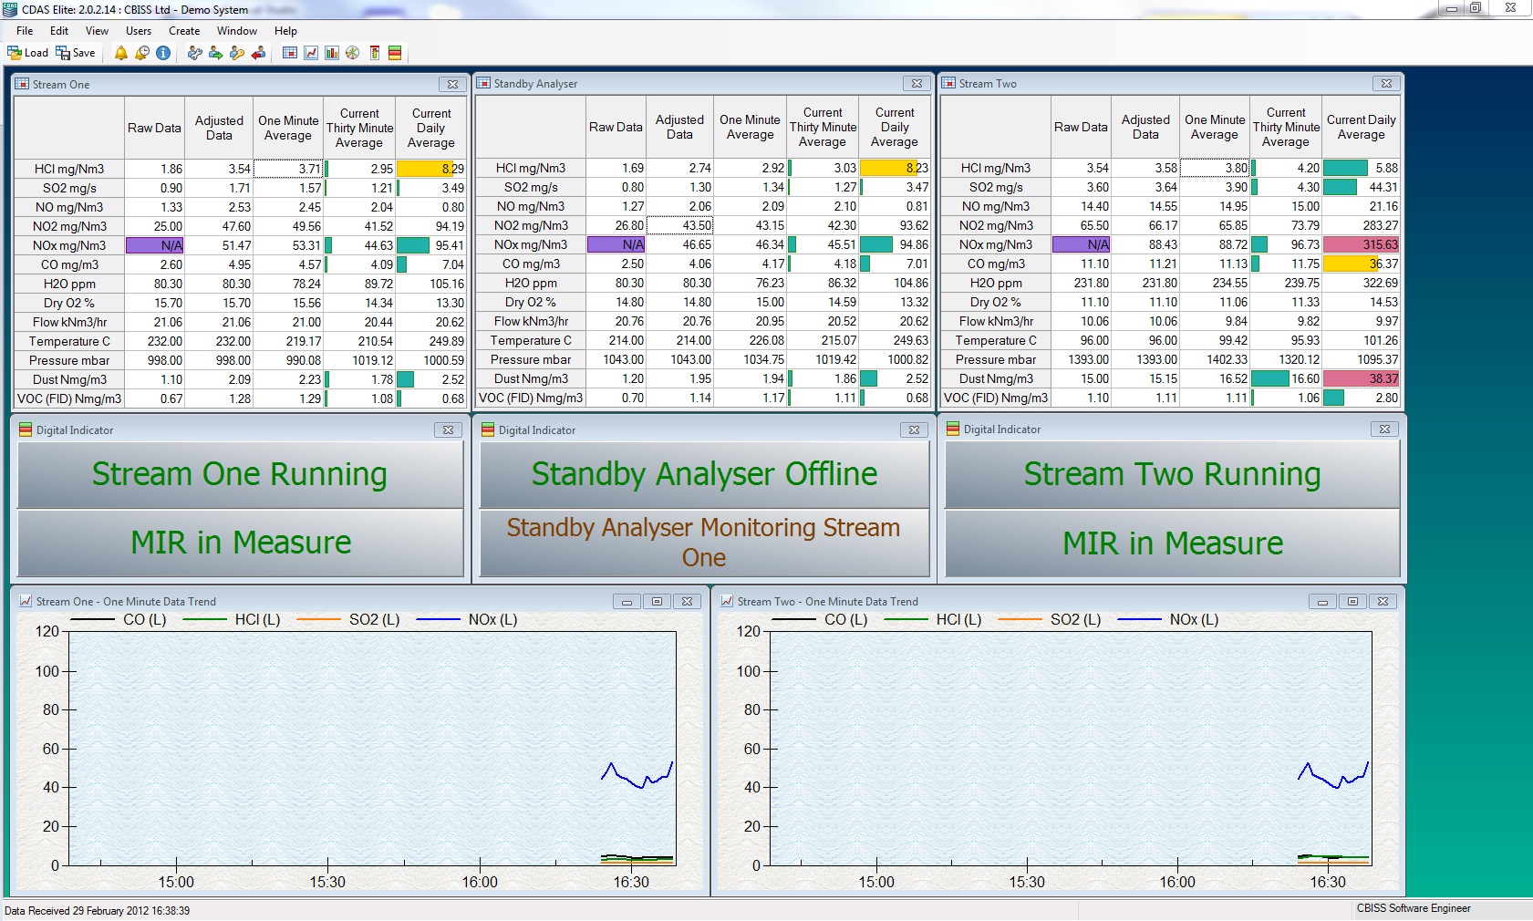This screenshot has height=921, width=1533.
Task: Click NOx (L) legend in Stream One trend
Action: click(x=492, y=620)
